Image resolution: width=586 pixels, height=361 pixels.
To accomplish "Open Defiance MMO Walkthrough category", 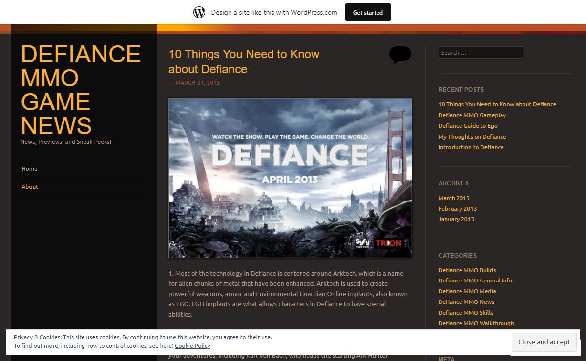I will coord(476,323).
